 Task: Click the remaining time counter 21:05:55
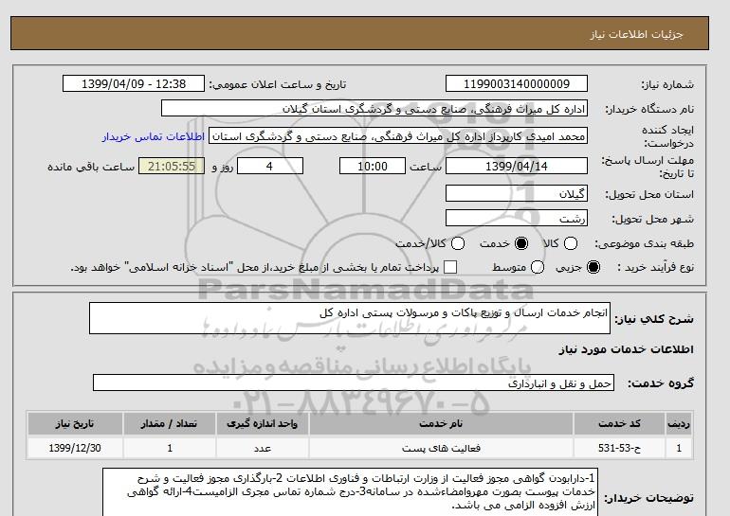(172, 166)
